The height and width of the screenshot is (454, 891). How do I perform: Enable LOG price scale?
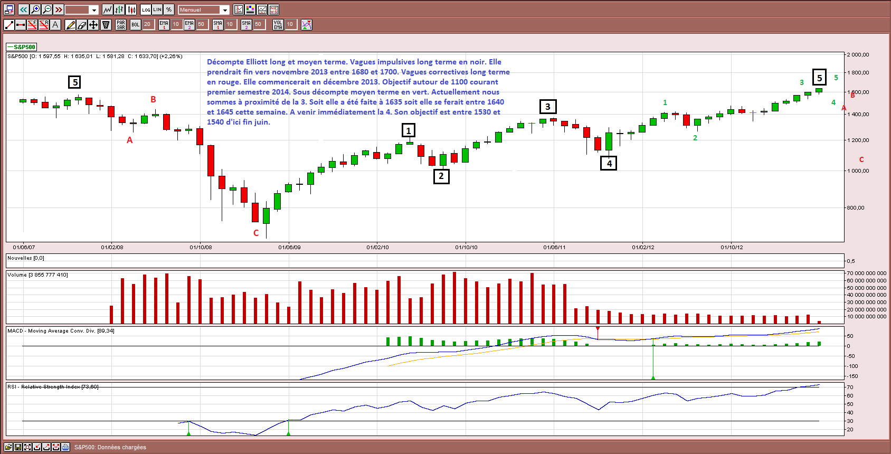tap(146, 10)
